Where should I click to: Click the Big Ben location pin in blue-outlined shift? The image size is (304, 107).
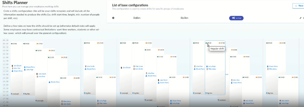206,93
